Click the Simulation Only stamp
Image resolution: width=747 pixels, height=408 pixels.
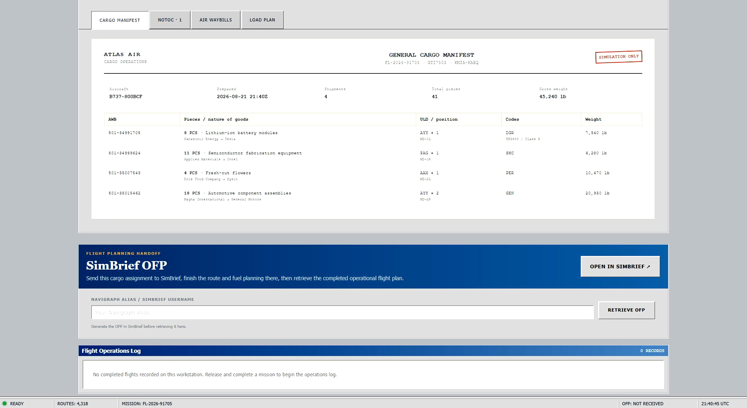pos(618,57)
